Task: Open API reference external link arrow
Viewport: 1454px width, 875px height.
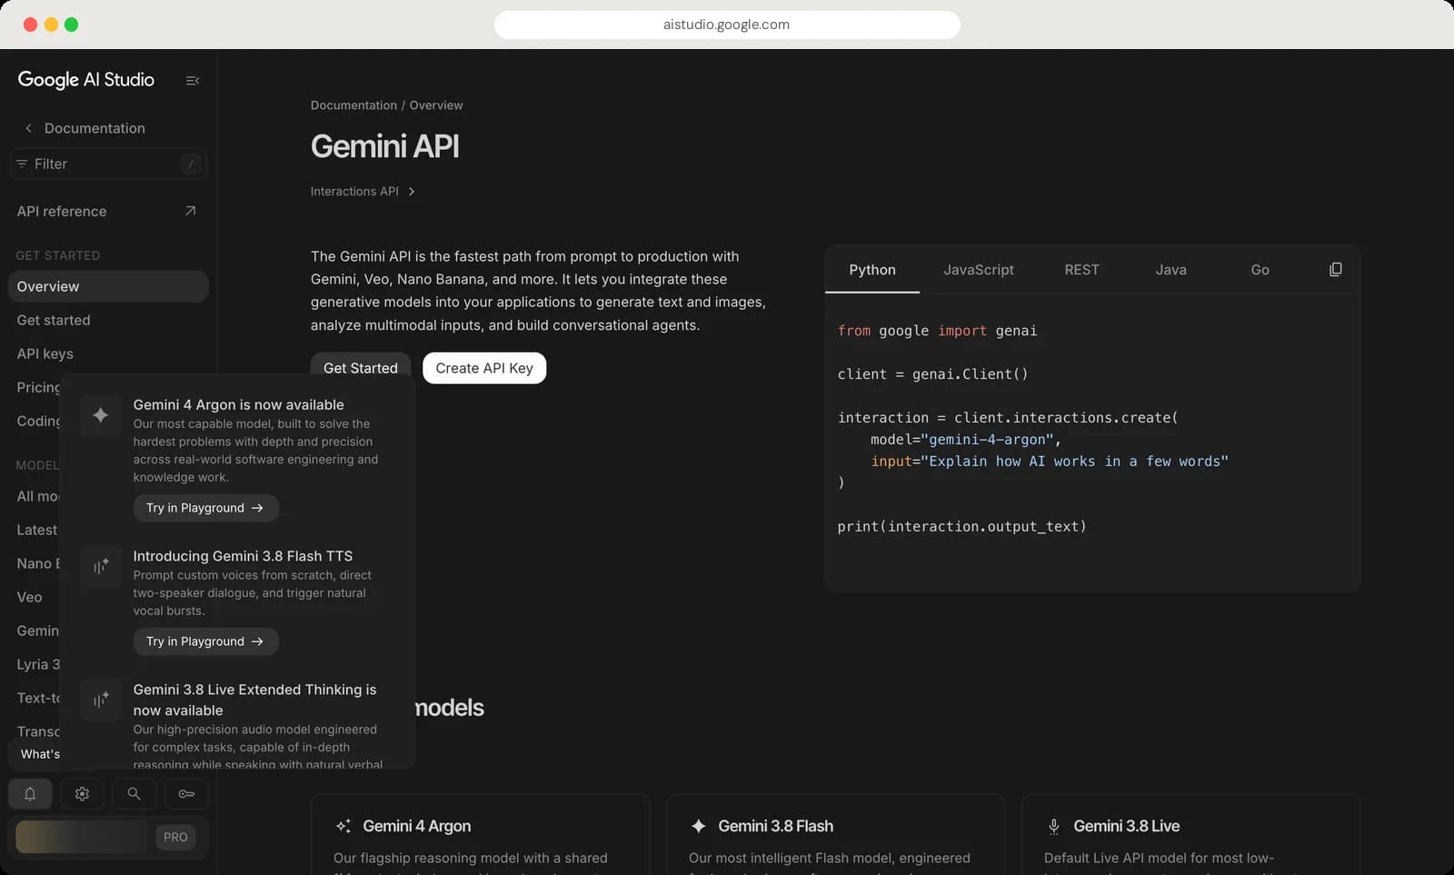Action: click(x=190, y=211)
